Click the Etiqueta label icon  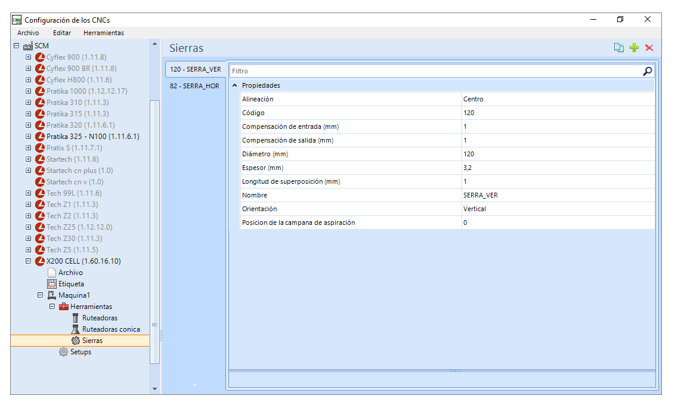52,284
